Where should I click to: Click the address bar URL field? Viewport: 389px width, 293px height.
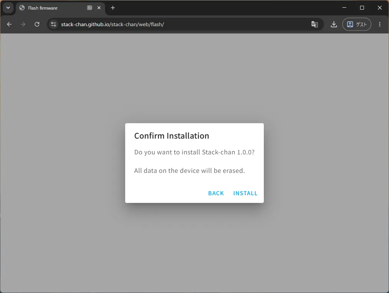click(184, 24)
